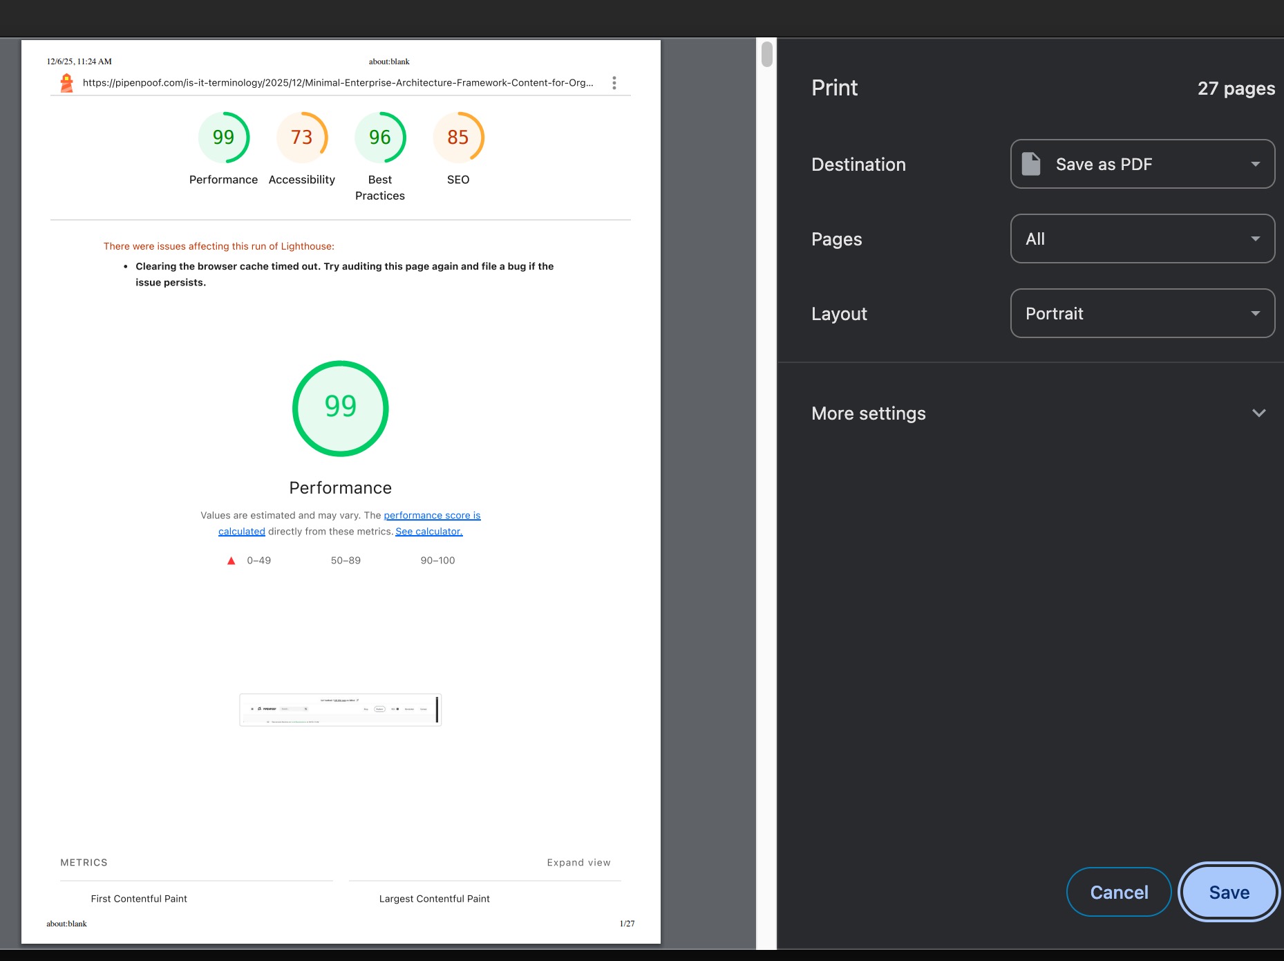Click the Expand view toggle in Metrics
Screen dimensions: 1284x961
pos(578,863)
